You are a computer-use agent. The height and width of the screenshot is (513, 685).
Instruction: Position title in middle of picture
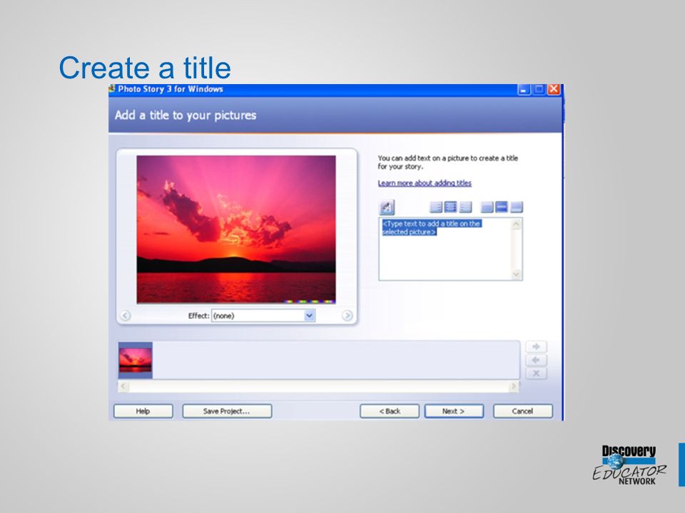[502, 207]
